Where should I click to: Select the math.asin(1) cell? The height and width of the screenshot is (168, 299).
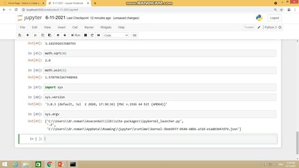[x=160, y=70]
